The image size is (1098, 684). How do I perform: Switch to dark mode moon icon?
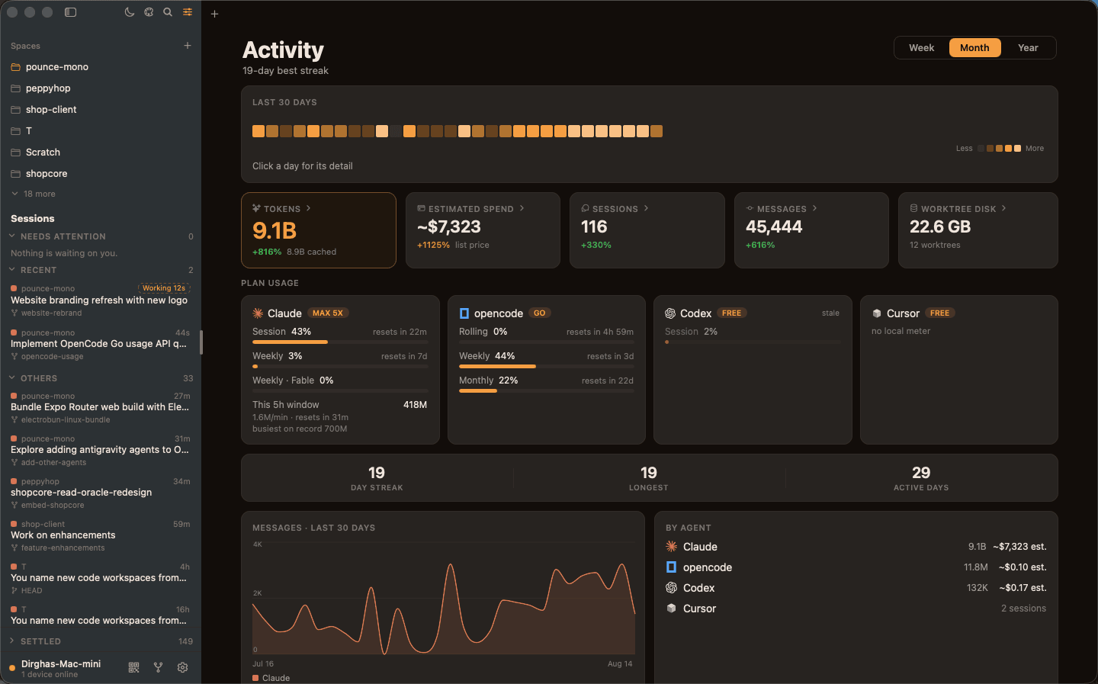[130, 12]
